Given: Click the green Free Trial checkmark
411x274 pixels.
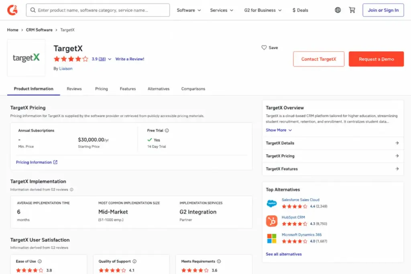Looking at the screenshot, I should coord(150,140).
